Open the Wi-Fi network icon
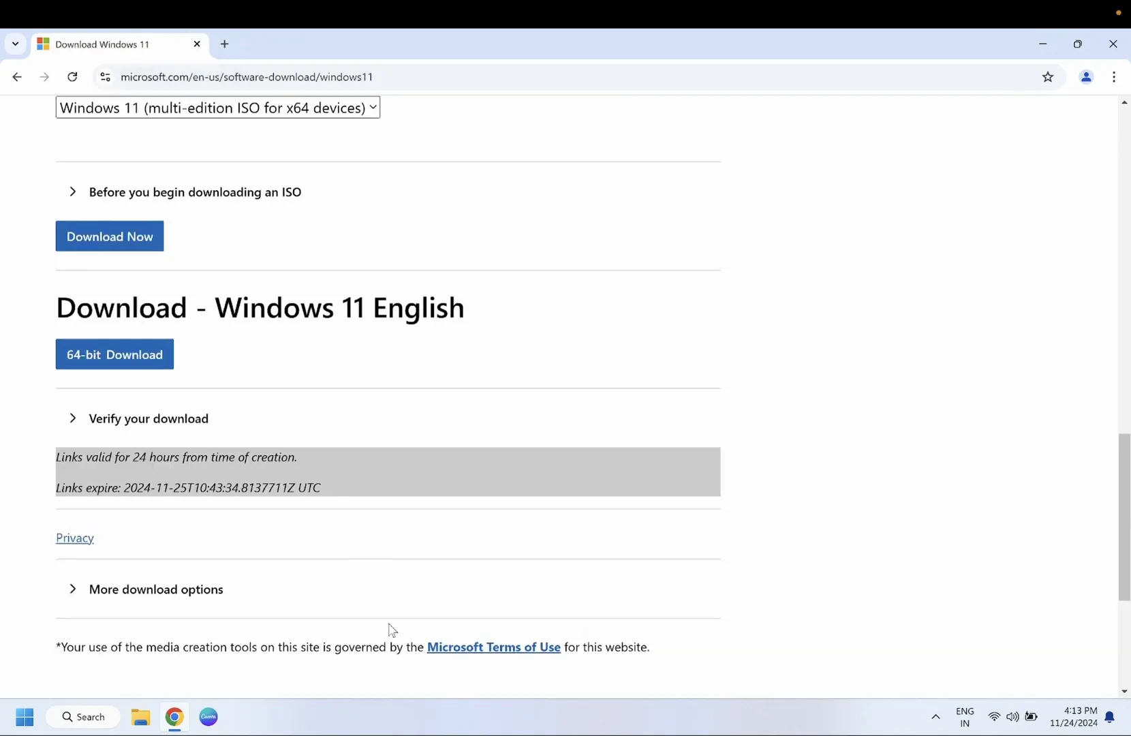 point(994,717)
